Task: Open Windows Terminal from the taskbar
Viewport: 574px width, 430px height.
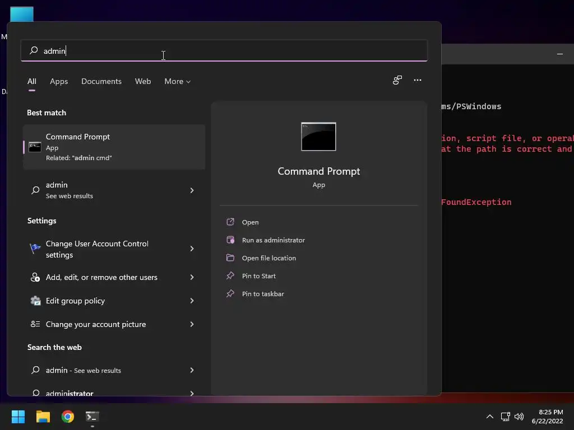Action: [92, 417]
